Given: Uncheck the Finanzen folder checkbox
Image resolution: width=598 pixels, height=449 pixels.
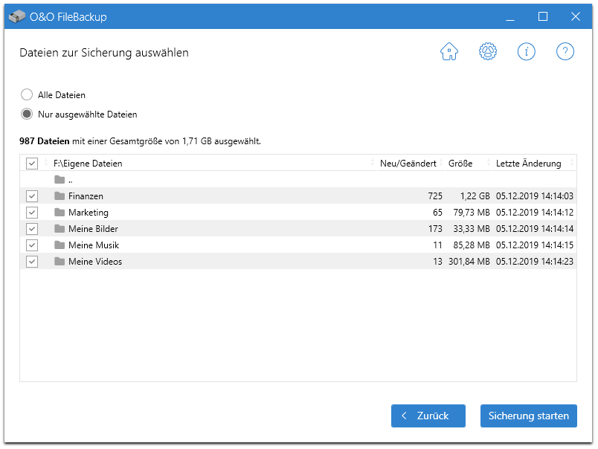Looking at the screenshot, I should 32,196.
